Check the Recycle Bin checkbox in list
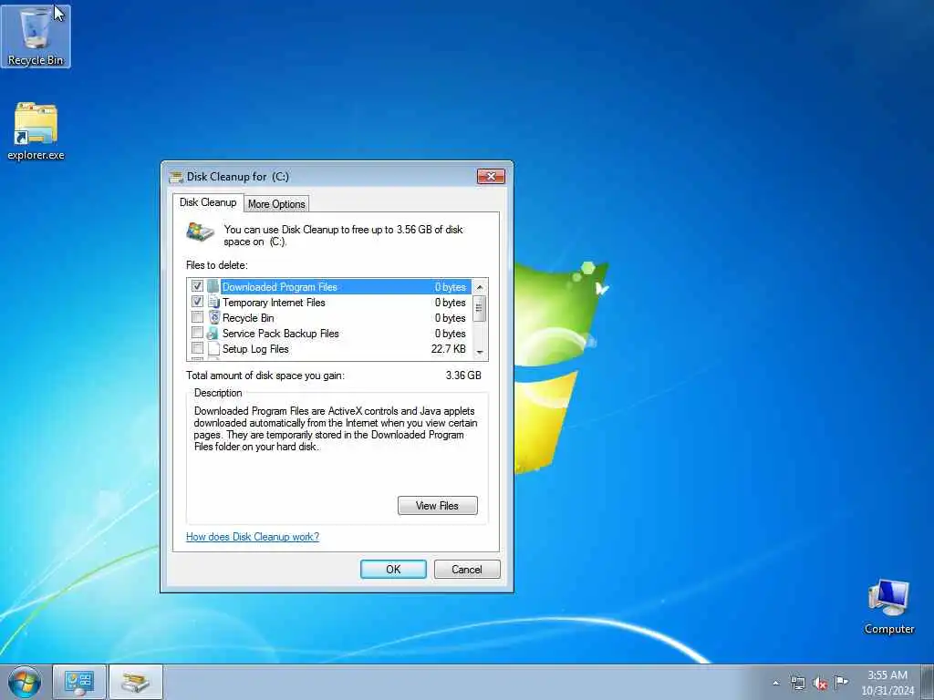The image size is (934, 700). [197, 317]
